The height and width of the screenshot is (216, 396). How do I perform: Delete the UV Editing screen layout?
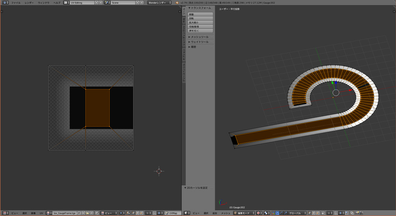coord(101,2)
